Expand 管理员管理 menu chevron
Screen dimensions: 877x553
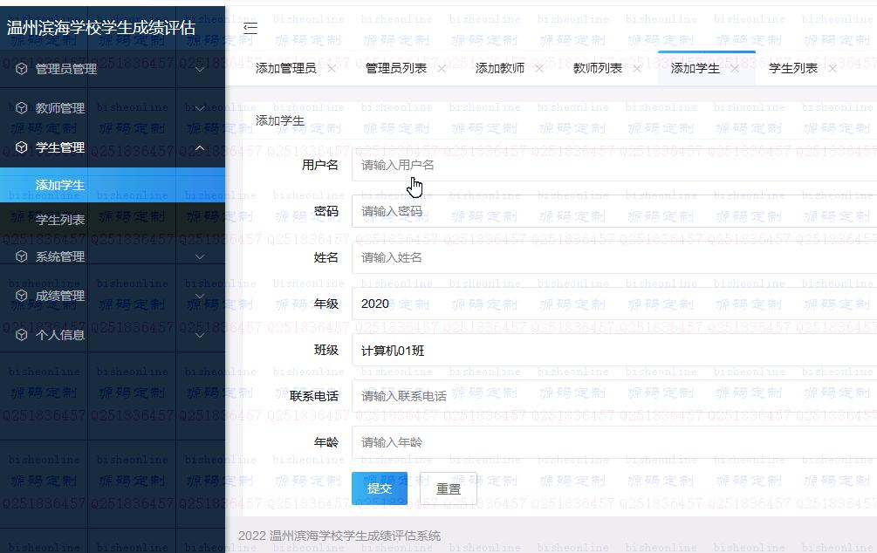pyautogui.click(x=200, y=69)
